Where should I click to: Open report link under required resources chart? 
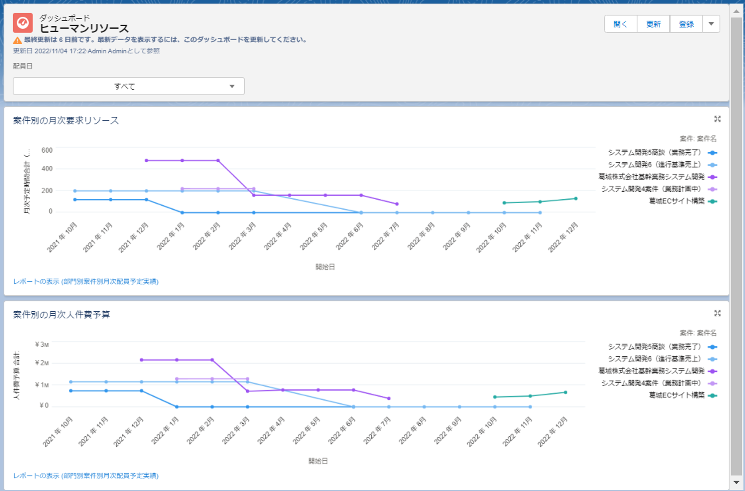pyautogui.click(x=86, y=281)
